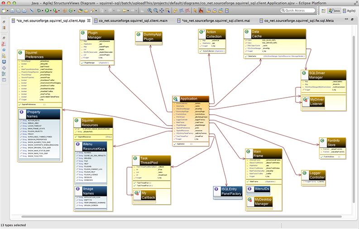Click the Save toolbar icon

point(12,10)
